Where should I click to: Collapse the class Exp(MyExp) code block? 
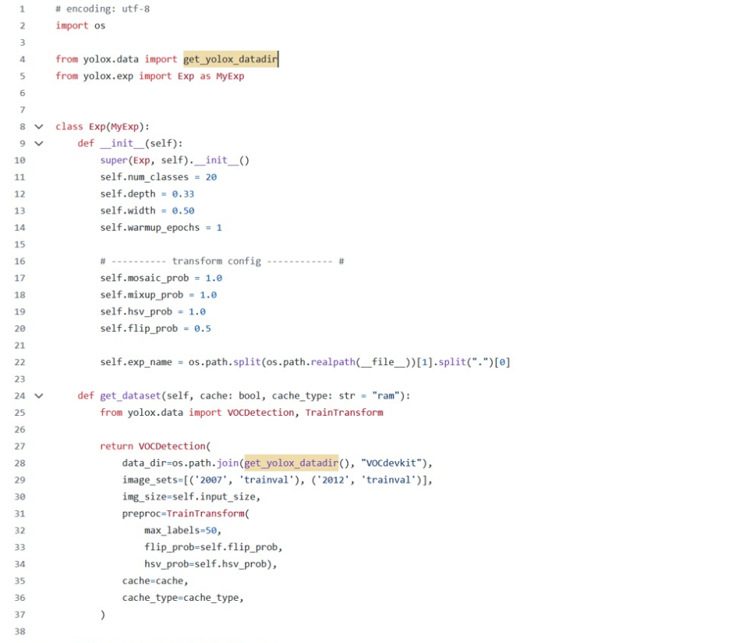coord(39,126)
